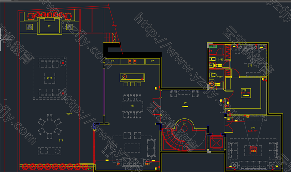Select the small red-hatched stair near black wall
Viewport: 291px width, 172px height.
point(109,38)
